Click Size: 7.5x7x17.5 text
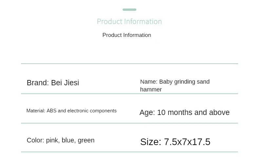The width and height of the screenshot is (259, 163). pyautogui.click(x=175, y=142)
